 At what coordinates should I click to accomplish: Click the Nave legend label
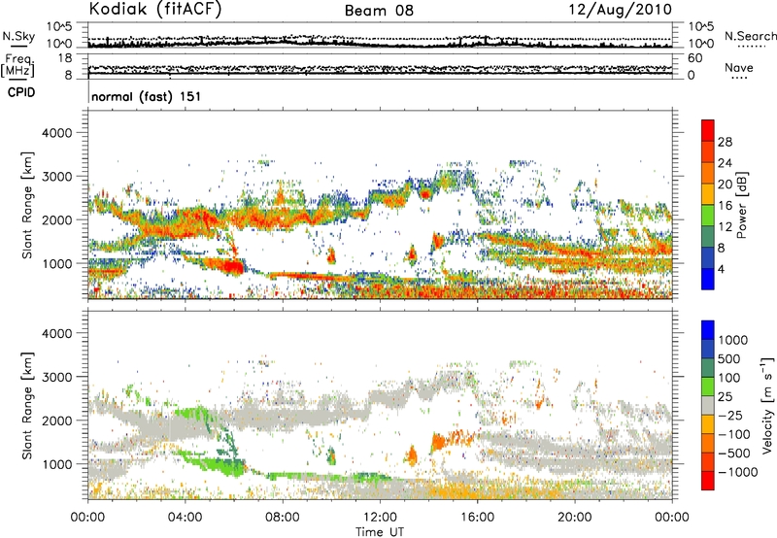[x=739, y=68]
